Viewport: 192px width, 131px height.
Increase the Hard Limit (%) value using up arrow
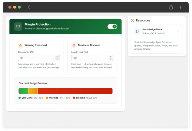coord(111,57)
